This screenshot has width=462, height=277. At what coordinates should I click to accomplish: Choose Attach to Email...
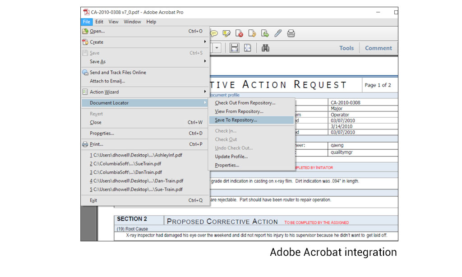[x=145, y=81]
